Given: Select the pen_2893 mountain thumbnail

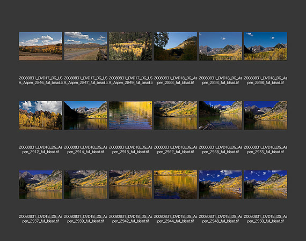Looking at the screenshot, I should (221, 46).
